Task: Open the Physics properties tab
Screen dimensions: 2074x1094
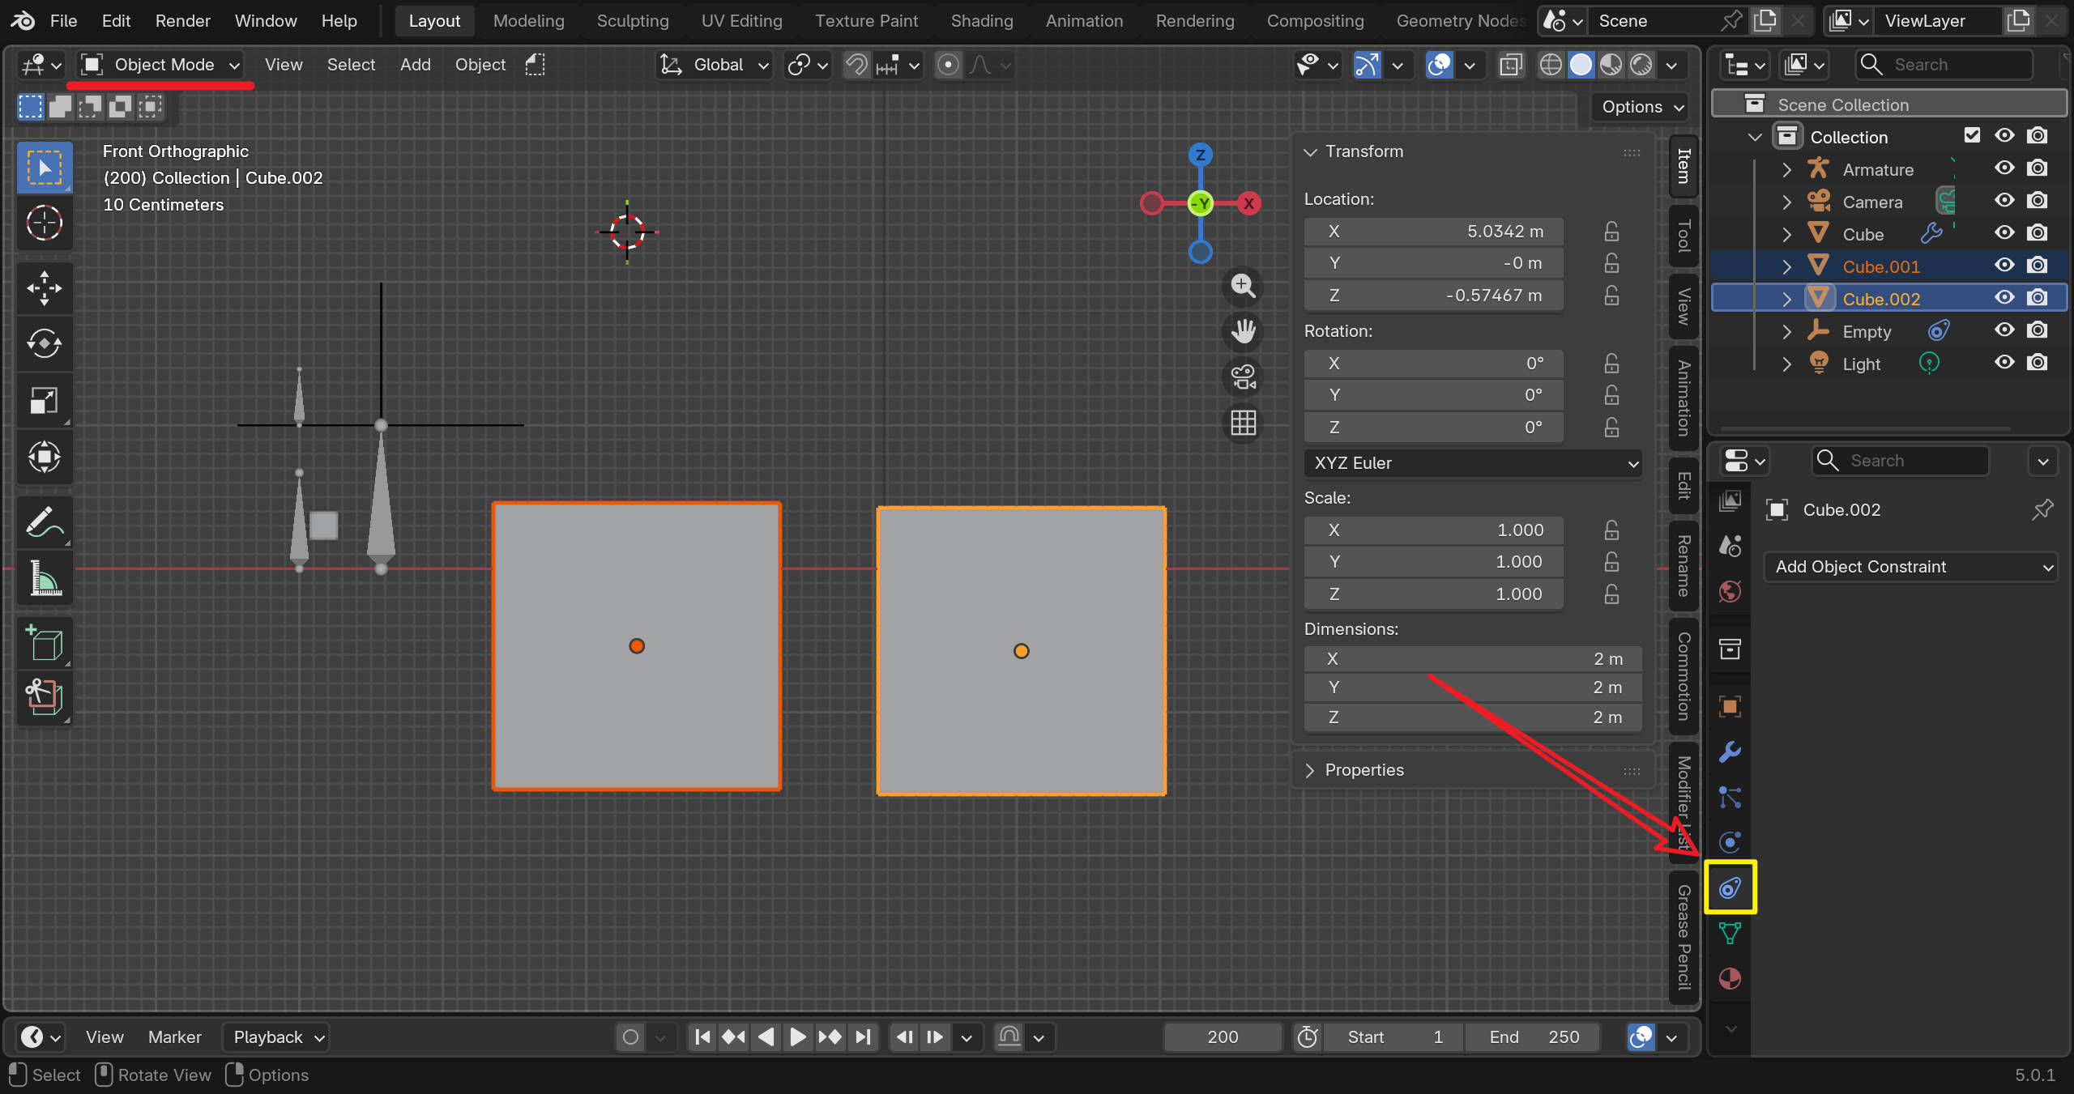Action: click(x=1730, y=842)
